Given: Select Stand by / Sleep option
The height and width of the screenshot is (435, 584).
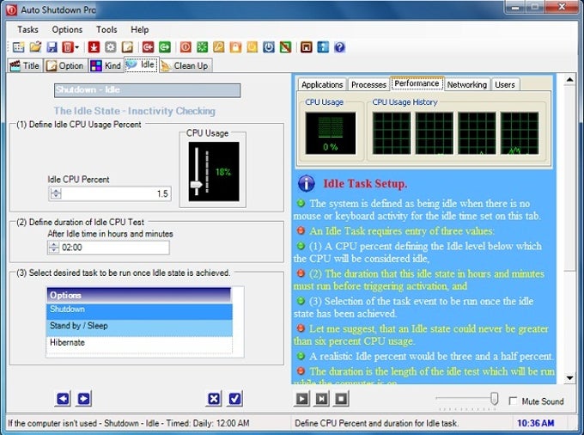Looking at the screenshot, I should pos(139,328).
